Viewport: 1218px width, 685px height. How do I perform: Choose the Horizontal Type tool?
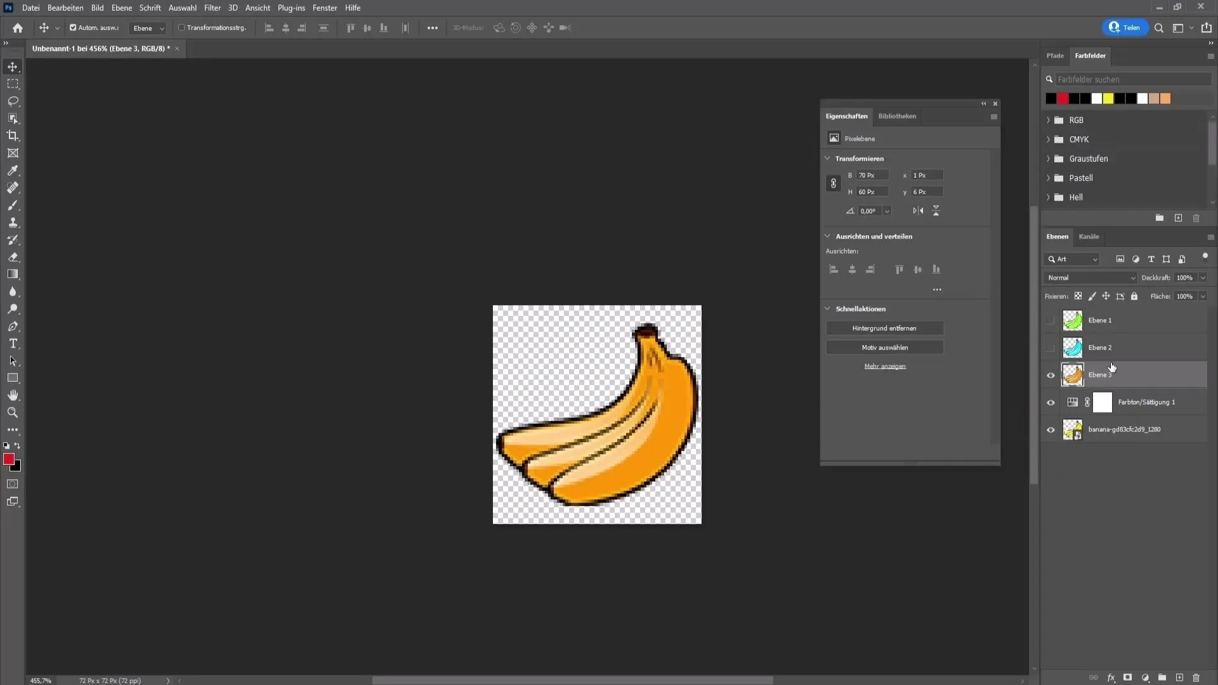[13, 344]
